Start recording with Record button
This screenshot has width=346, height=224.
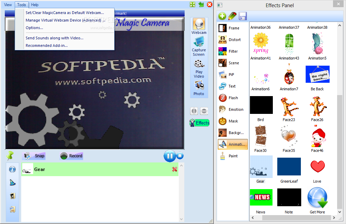pyautogui.click(x=71, y=156)
